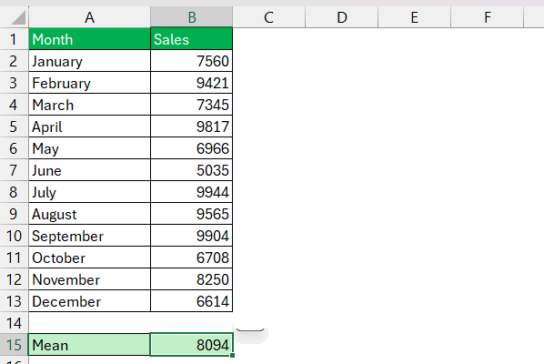The height and width of the screenshot is (364, 544).
Task: Select column A header
Action: tap(89, 17)
